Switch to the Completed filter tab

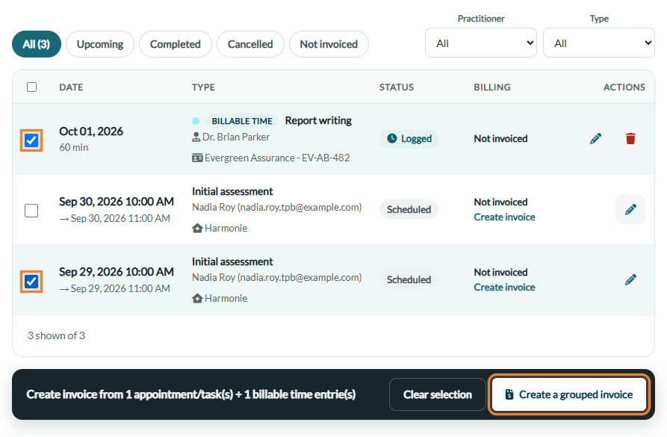[176, 44]
